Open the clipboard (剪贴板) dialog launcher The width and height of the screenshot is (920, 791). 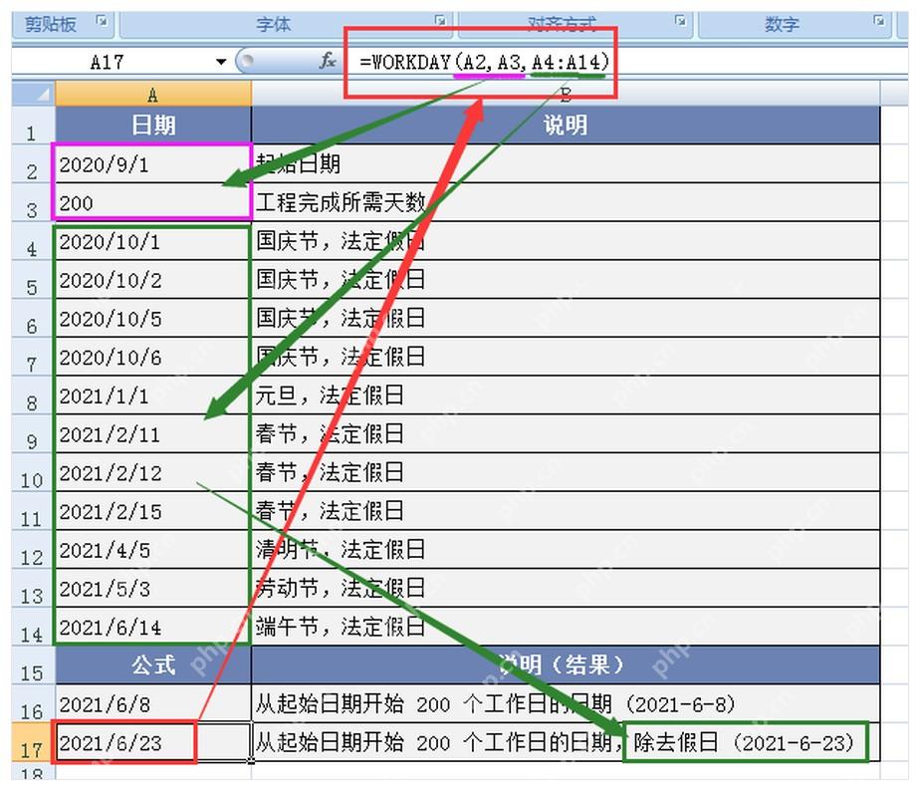click(103, 22)
